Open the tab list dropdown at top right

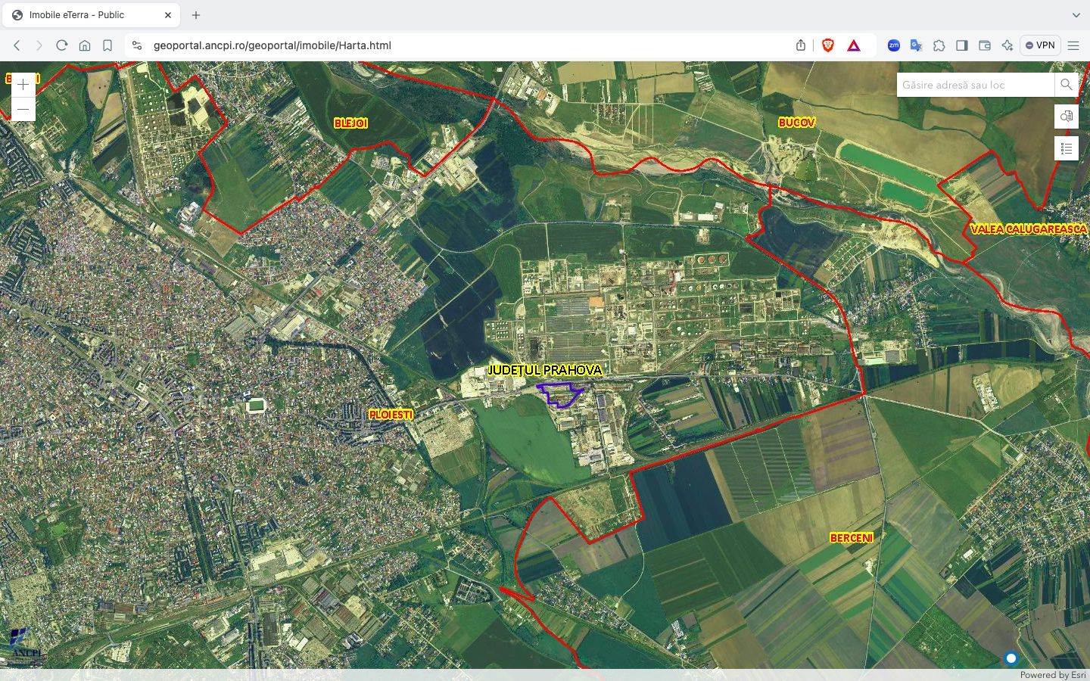pos(1076,14)
